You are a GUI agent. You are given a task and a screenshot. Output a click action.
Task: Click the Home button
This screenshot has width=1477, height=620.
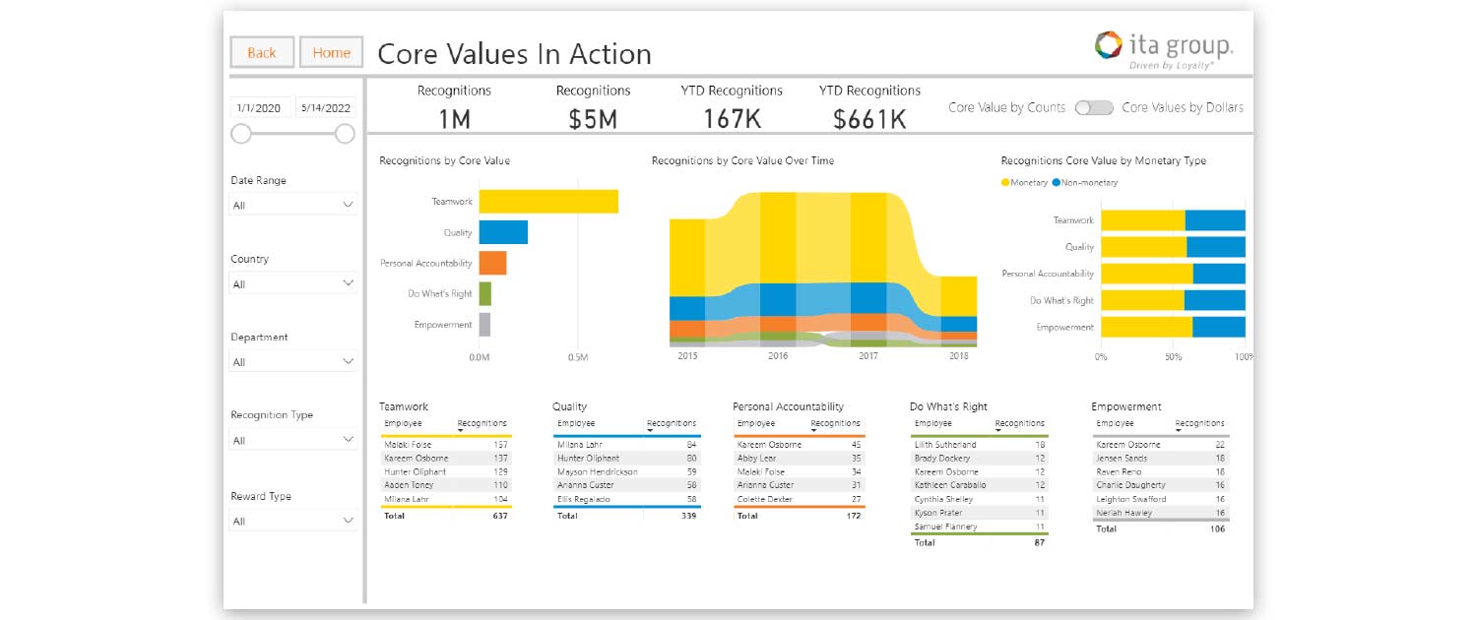click(330, 52)
